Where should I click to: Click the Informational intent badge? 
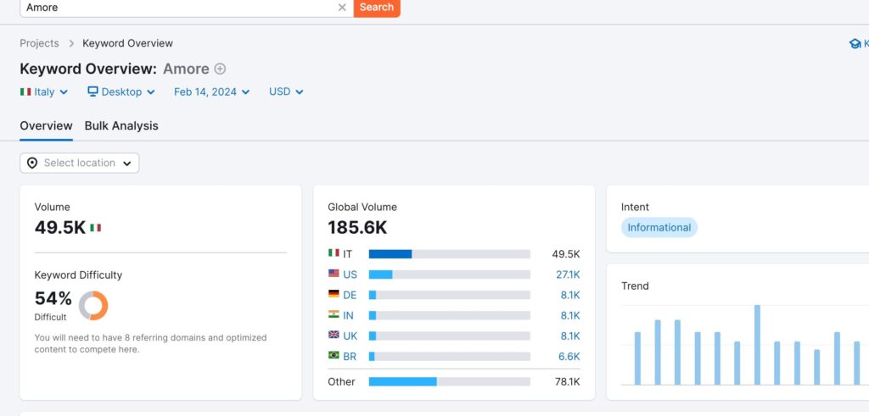pyautogui.click(x=659, y=227)
